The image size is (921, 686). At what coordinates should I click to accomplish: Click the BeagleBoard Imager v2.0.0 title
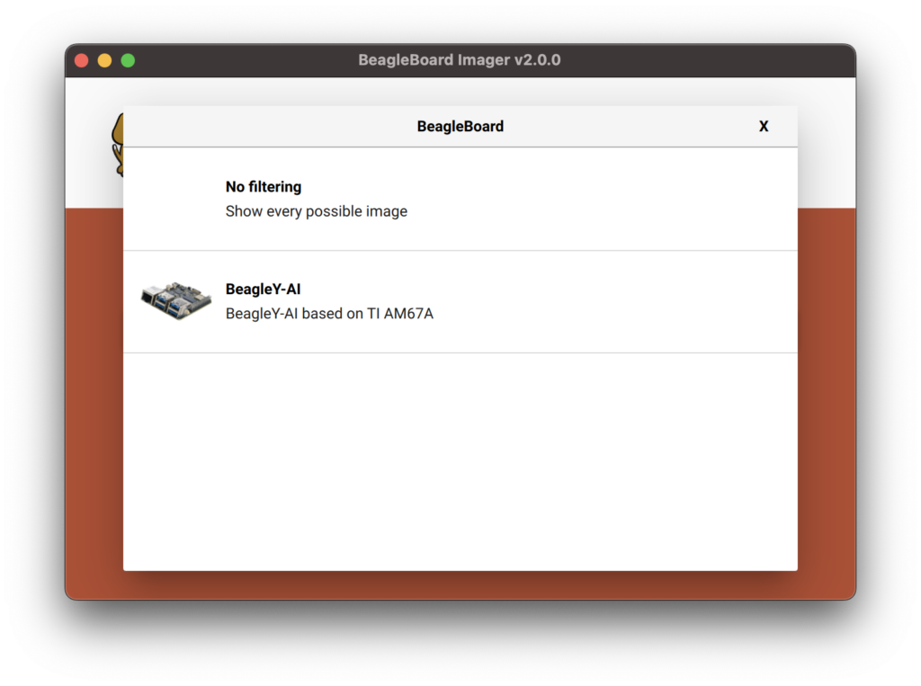click(460, 60)
